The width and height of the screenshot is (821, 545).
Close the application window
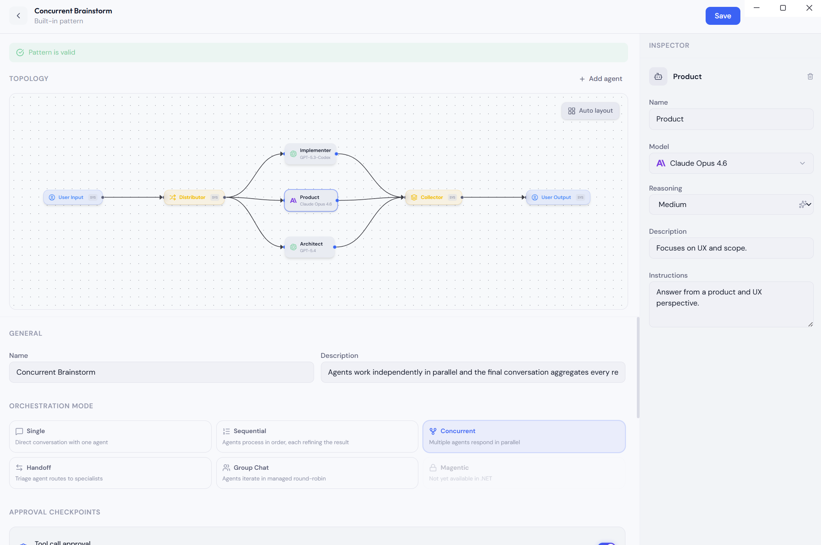tap(809, 8)
